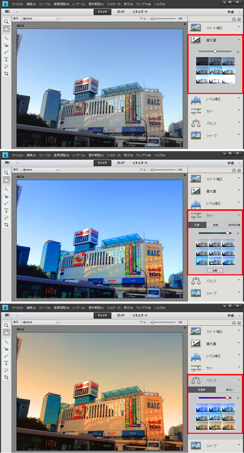
Task: Choose the Red Eye tool in top window
Action: point(6,46)
